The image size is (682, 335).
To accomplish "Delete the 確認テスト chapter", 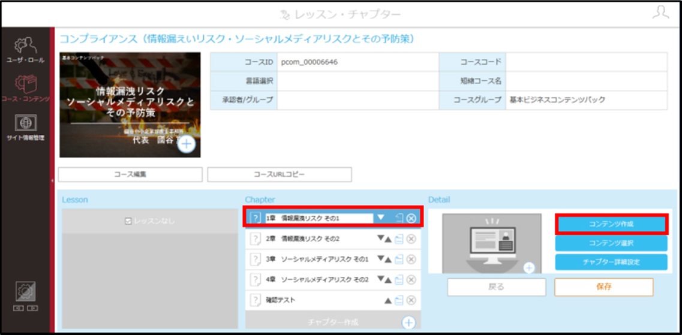I will (411, 300).
